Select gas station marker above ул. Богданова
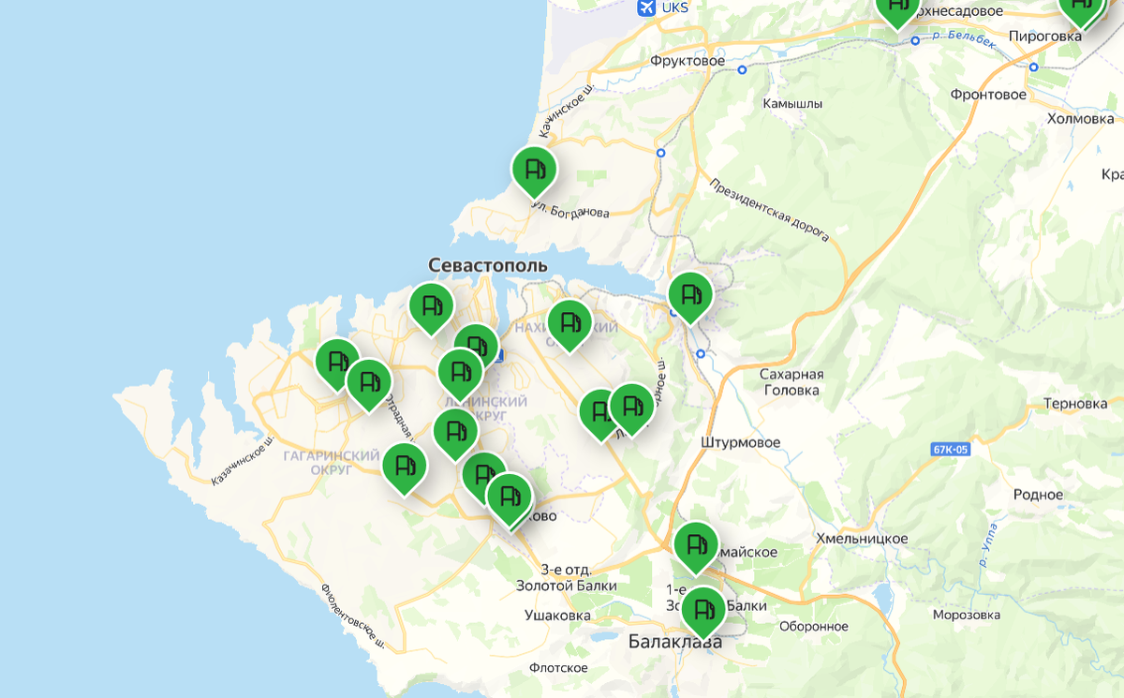The width and height of the screenshot is (1124, 698). click(534, 171)
